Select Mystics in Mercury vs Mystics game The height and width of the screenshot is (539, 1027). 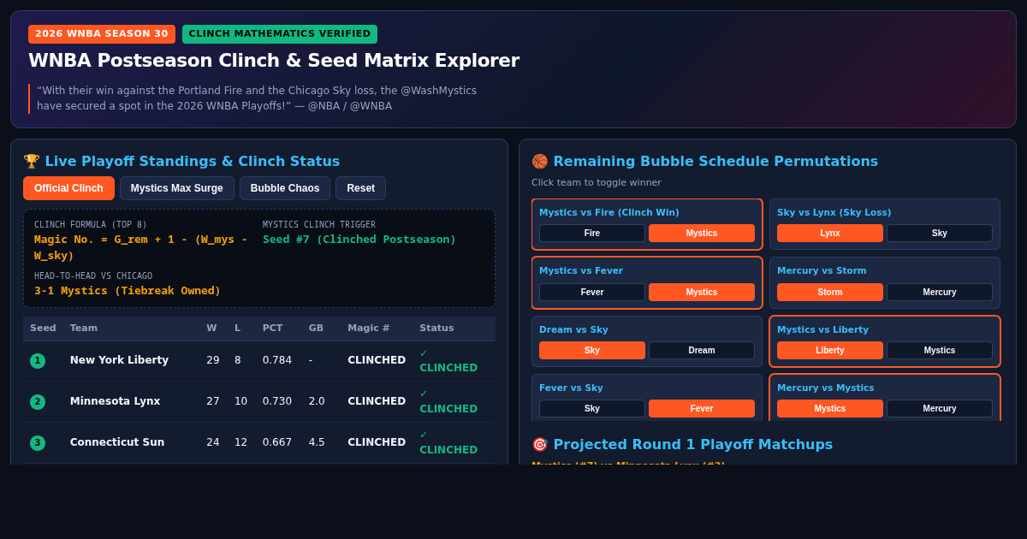coord(830,408)
